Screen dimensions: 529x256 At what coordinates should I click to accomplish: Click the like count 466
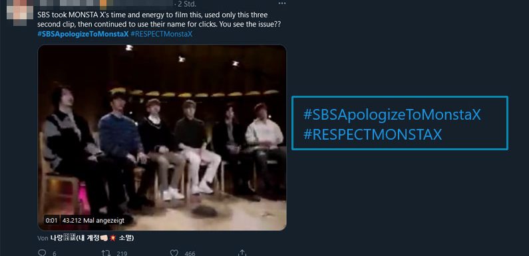(x=190, y=253)
